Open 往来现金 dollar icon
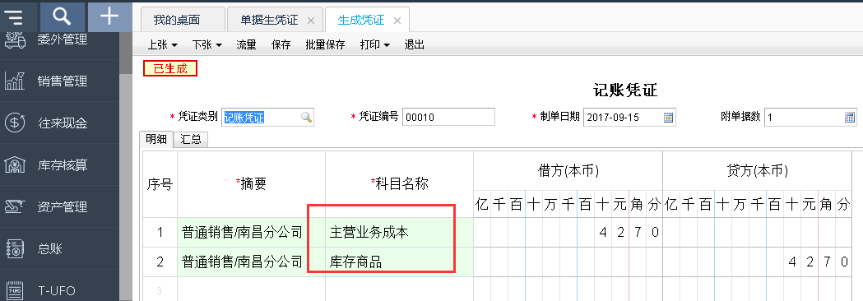Screen dimensions: 863x301 (x=15, y=123)
